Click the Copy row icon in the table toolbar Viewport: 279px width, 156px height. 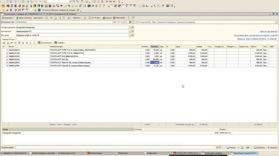point(8,43)
